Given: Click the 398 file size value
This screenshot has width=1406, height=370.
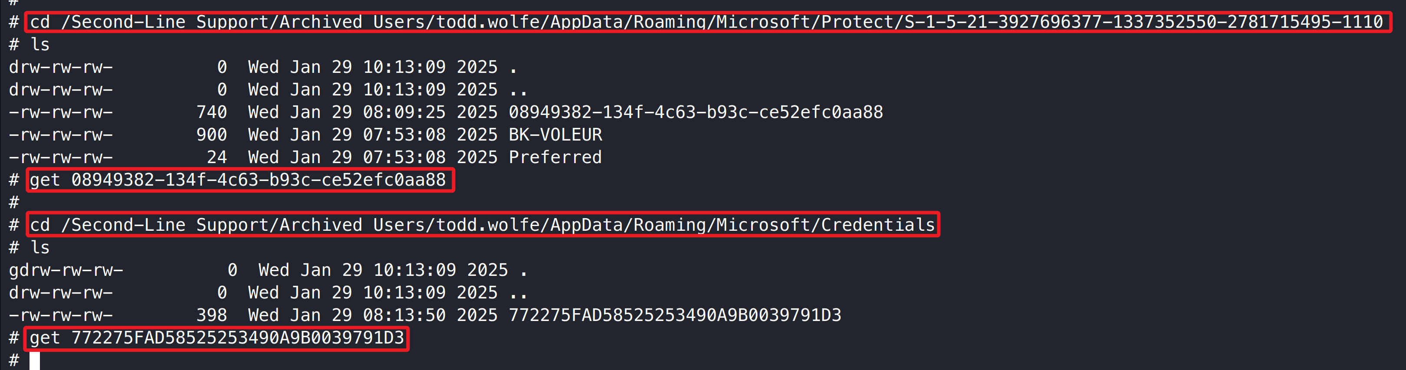Looking at the screenshot, I should click(212, 315).
